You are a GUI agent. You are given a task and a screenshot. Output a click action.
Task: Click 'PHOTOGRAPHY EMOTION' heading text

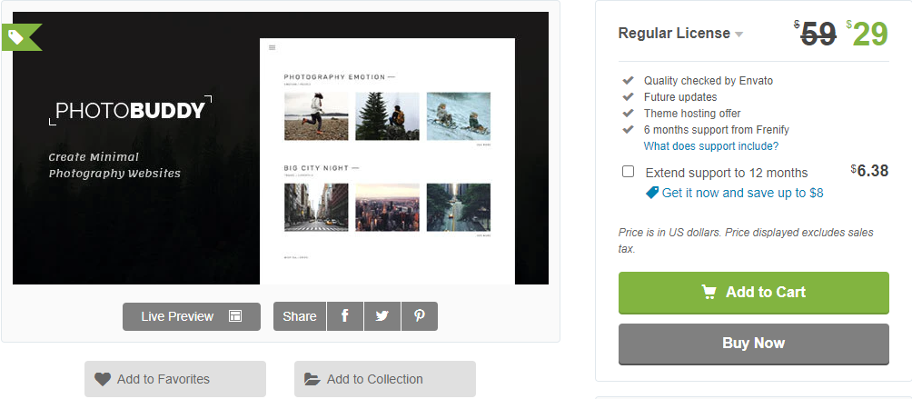[334, 76]
